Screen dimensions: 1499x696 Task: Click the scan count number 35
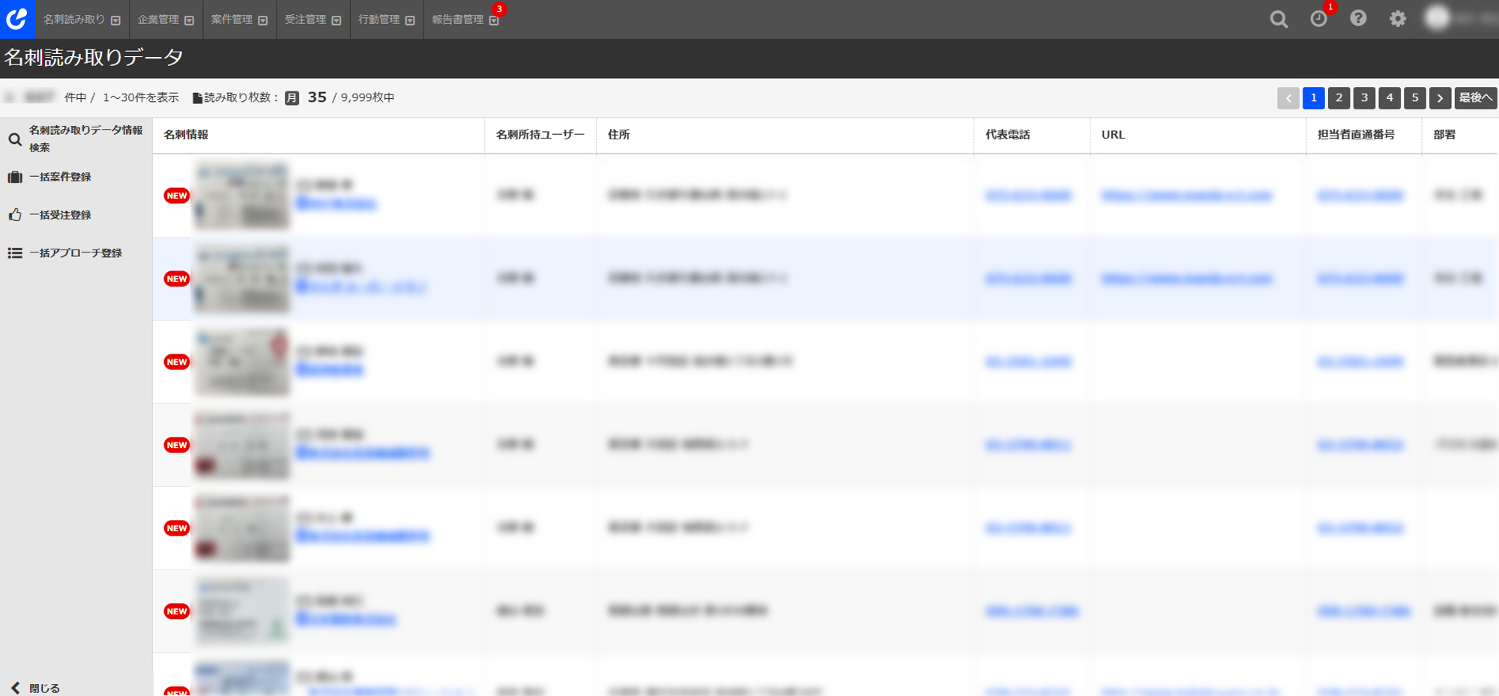[x=317, y=97]
